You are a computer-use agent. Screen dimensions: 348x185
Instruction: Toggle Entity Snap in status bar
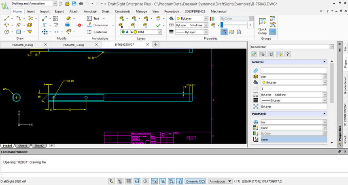pyautogui.click(x=154, y=181)
